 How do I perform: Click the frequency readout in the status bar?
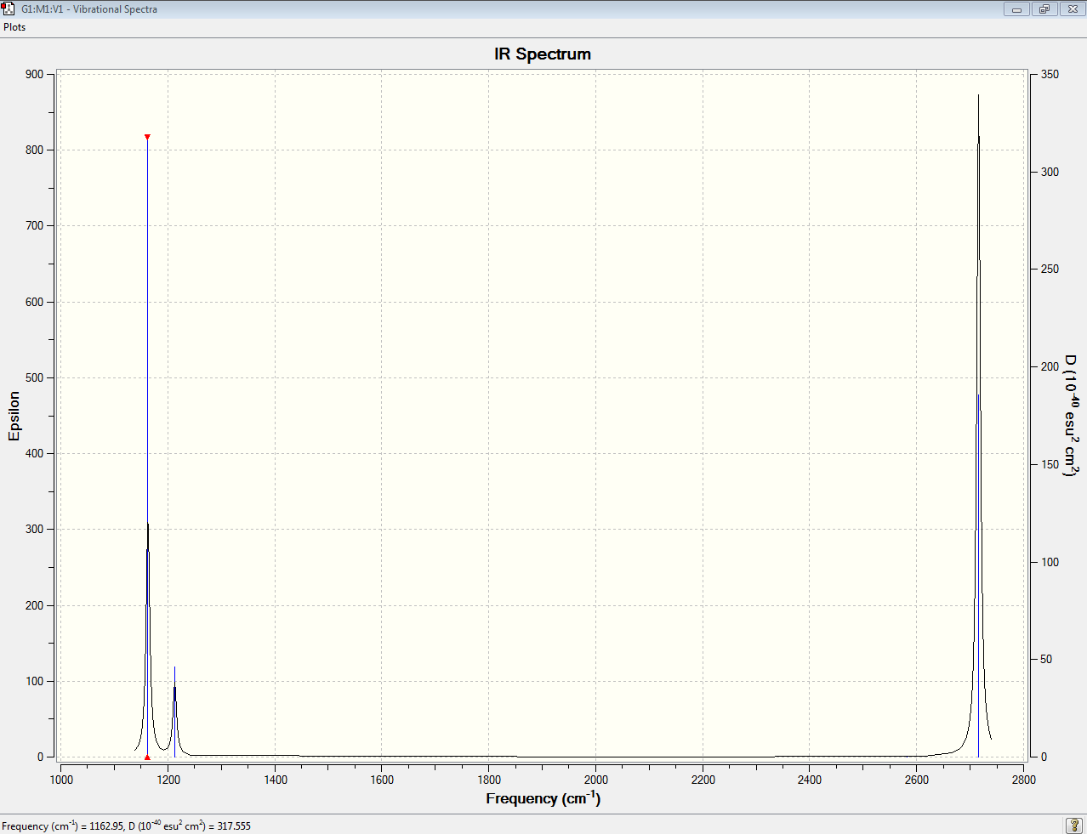126,825
